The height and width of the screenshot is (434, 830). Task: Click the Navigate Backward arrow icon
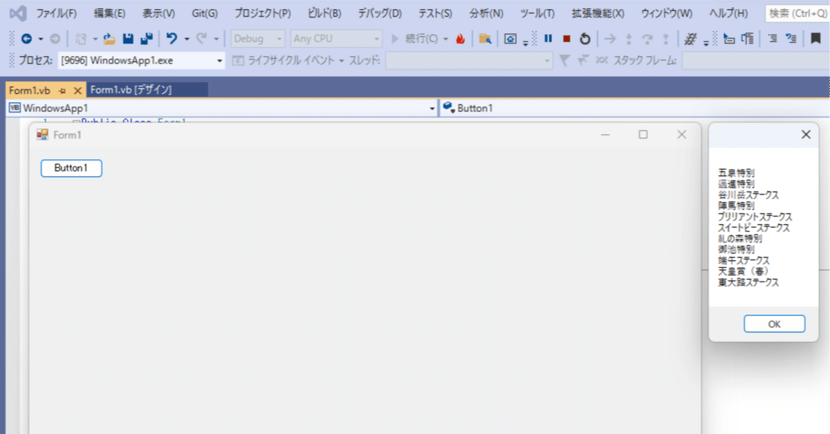tap(26, 39)
